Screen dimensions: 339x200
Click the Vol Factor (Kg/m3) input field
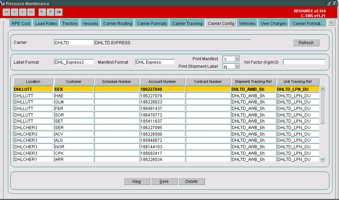[x=304, y=62]
